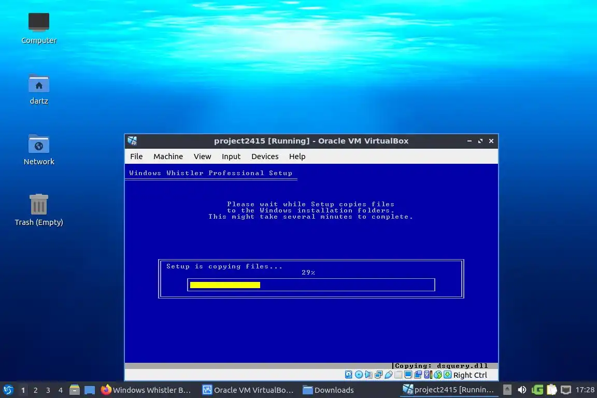597x398 pixels.
Task: Switch to Oracle VM VirtualBox Manager window
Action: [248, 390]
